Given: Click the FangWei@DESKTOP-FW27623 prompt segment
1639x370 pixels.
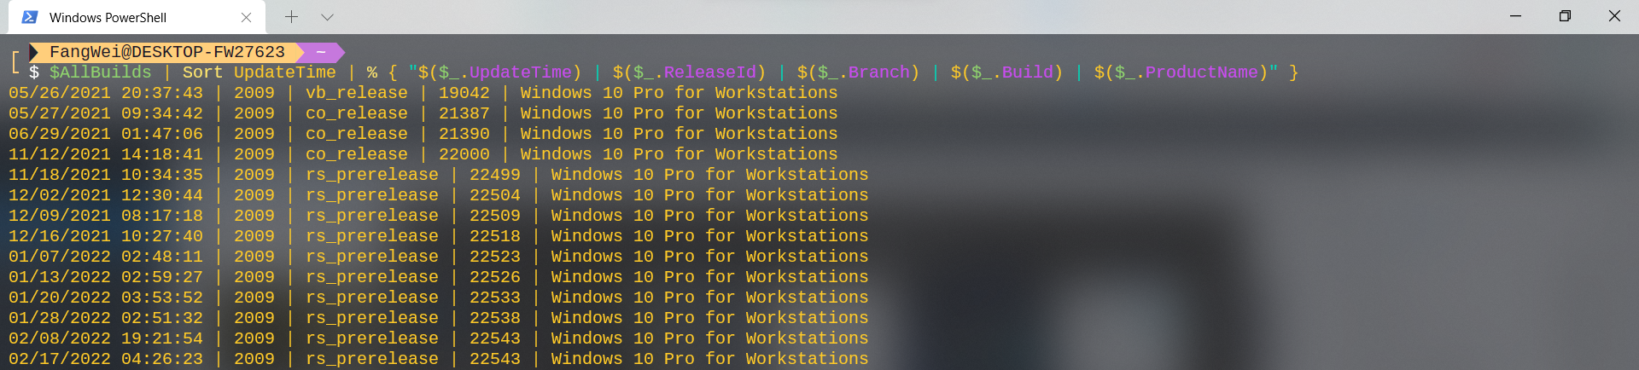Looking at the screenshot, I should (166, 52).
